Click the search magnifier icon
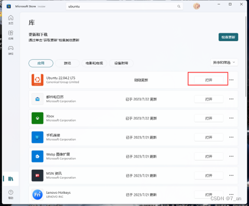This screenshot has width=249, height=206. (x=178, y=6)
